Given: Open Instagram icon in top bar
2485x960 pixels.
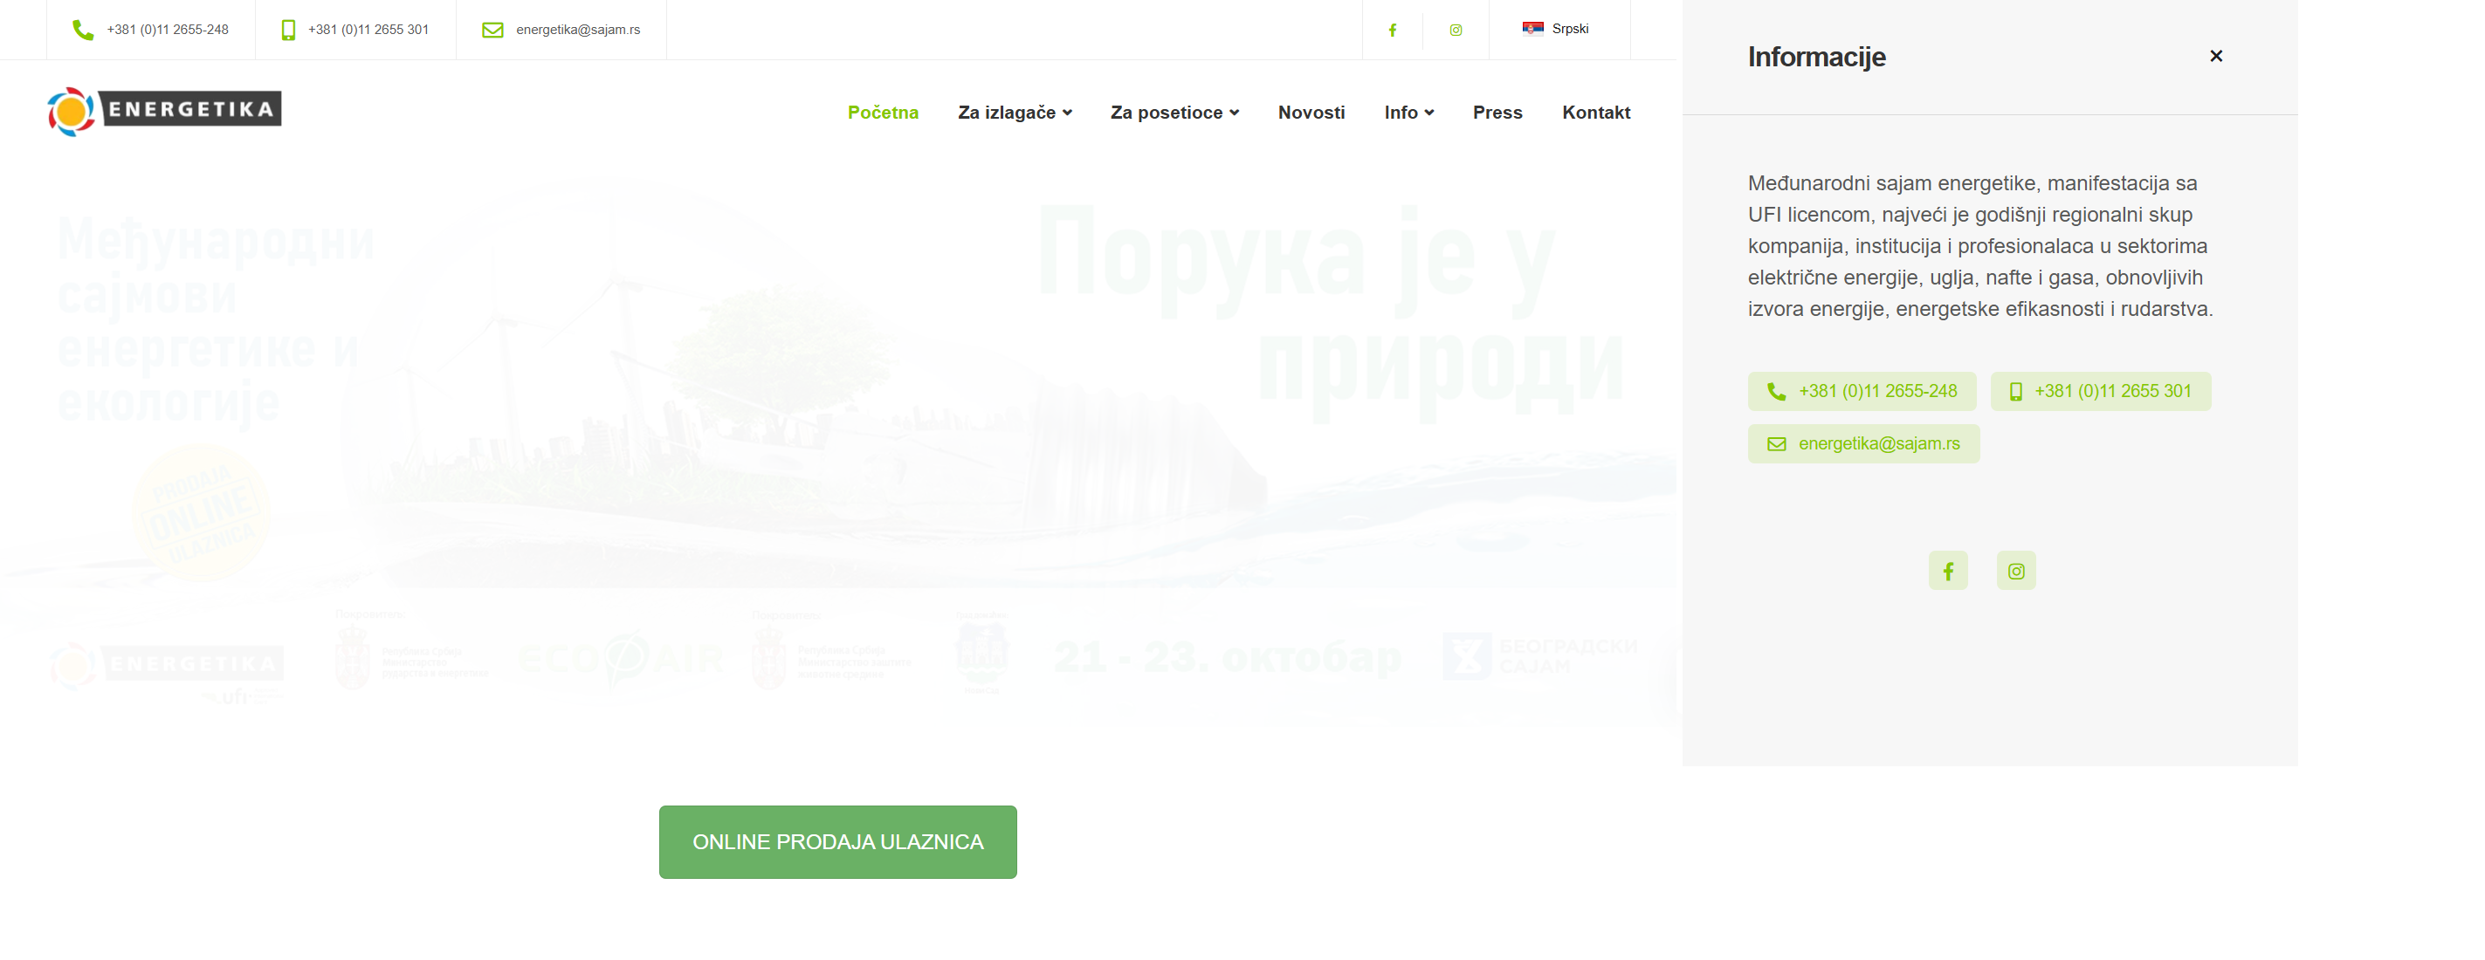Looking at the screenshot, I should coord(1456,30).
